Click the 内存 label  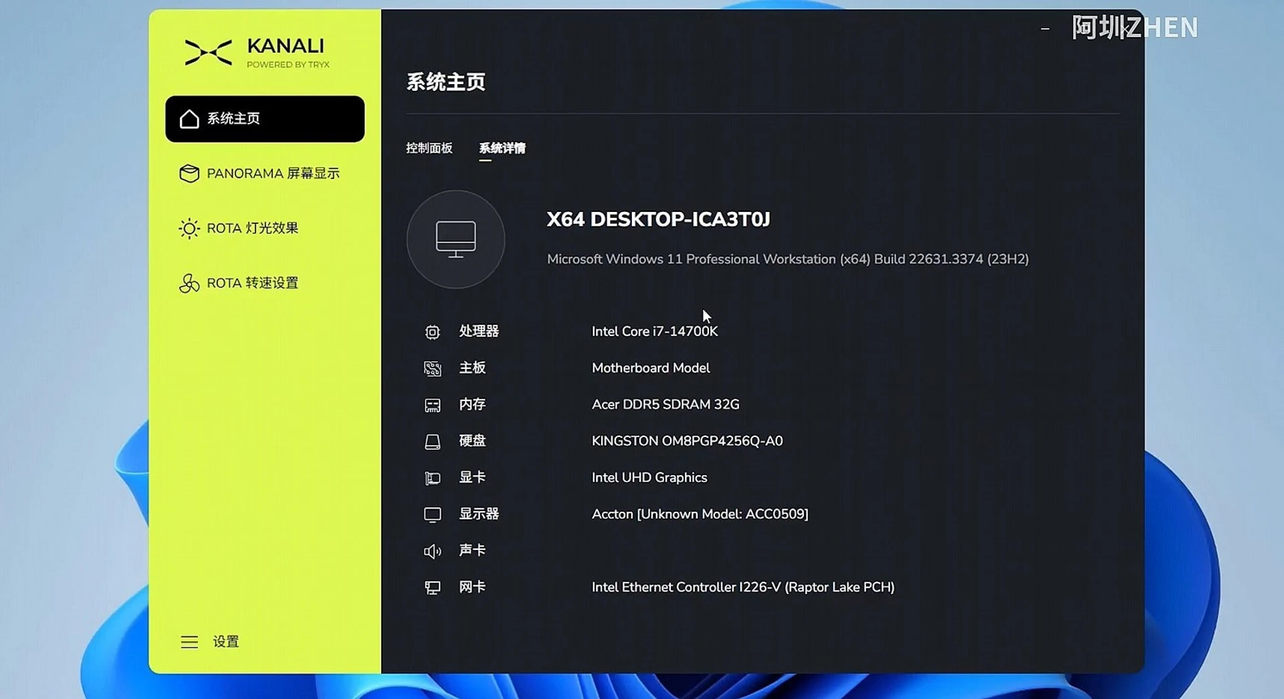[472, 404]
